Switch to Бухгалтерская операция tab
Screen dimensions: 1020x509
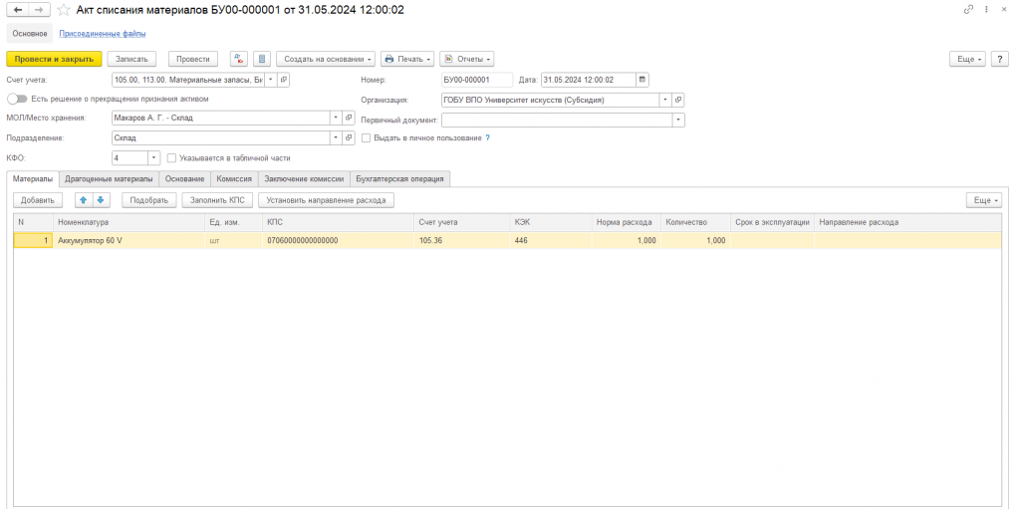(400, 178)
